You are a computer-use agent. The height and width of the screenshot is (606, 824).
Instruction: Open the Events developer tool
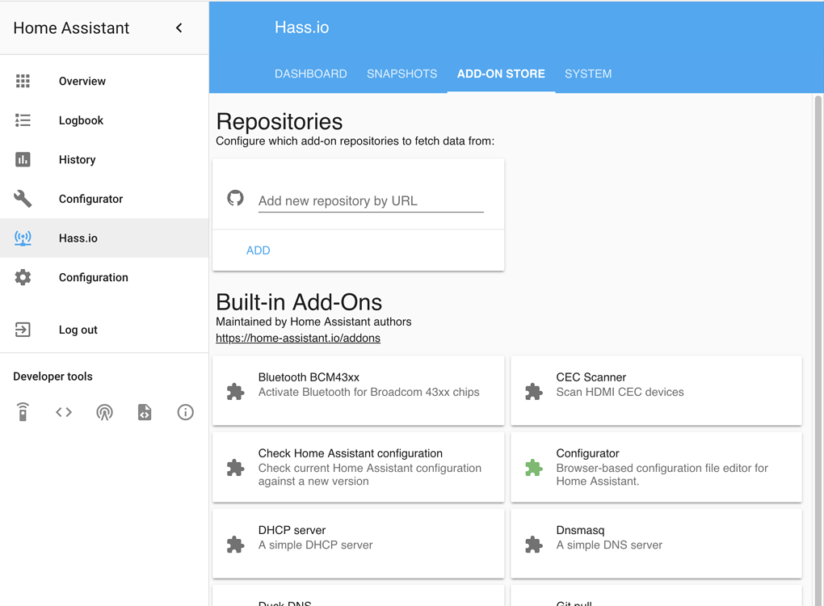point(104,412)
